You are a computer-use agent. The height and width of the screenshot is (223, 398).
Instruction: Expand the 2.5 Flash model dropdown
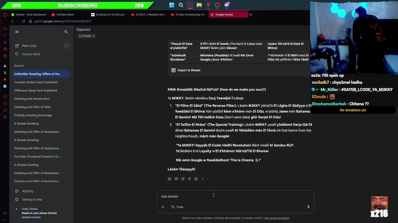coord(86,36)
